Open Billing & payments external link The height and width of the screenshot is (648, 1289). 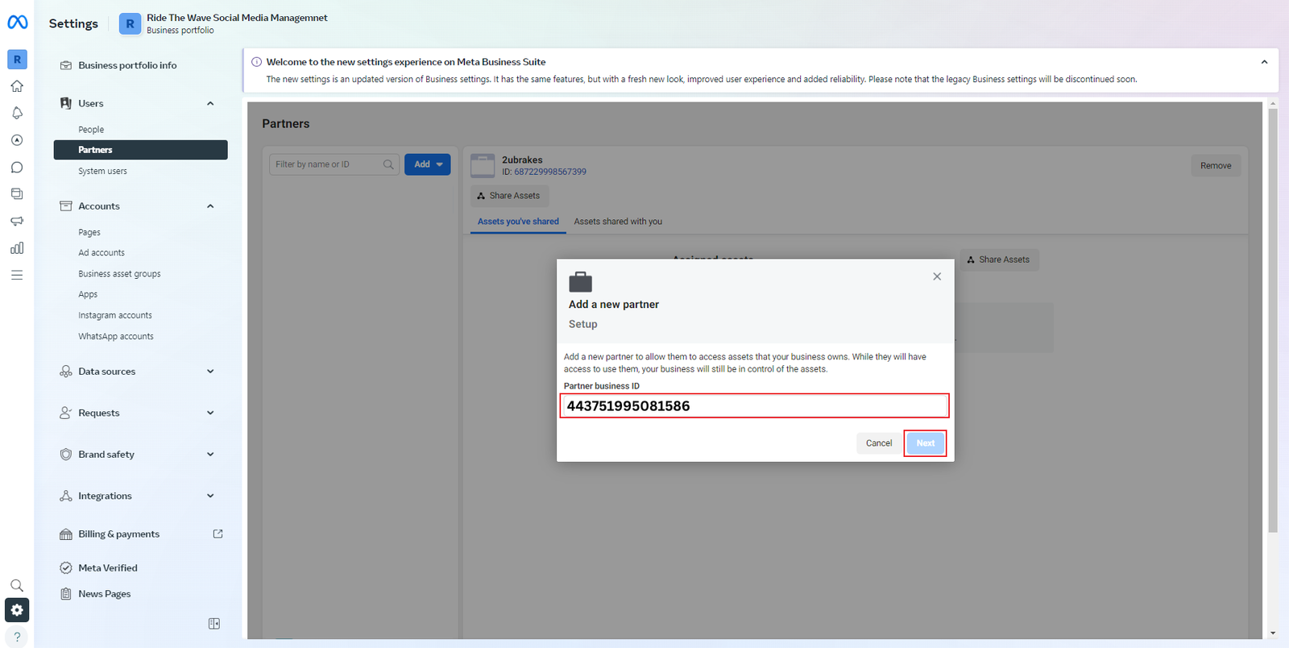(218, 534)
